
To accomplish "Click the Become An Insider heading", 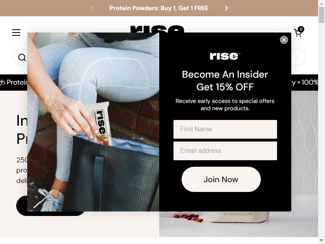I will click(x=225, y=74).
